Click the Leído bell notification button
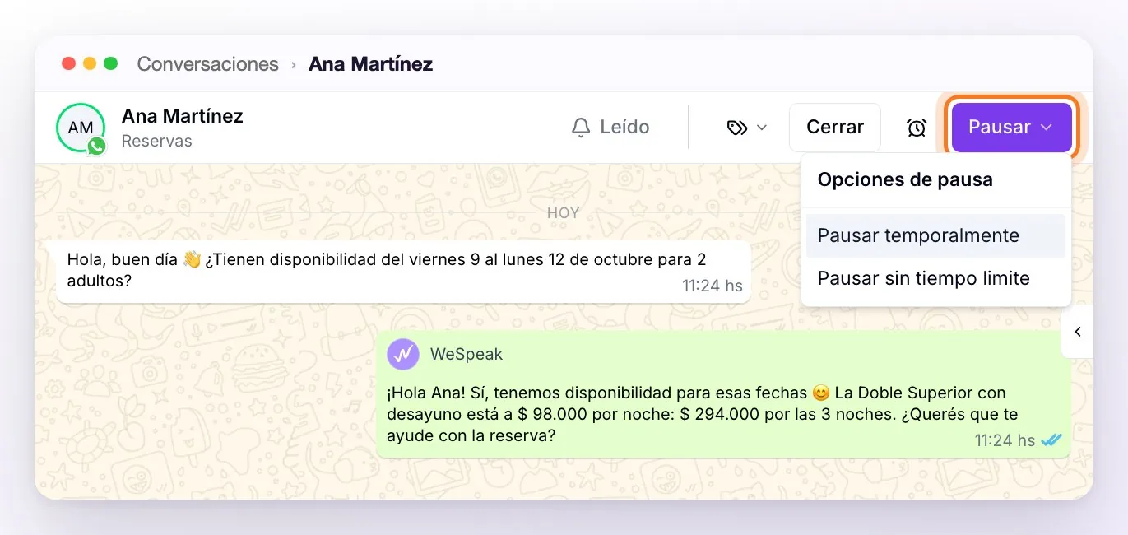Image resolution: width=1128 pixels, height=535 pixels. pos(610,128)
